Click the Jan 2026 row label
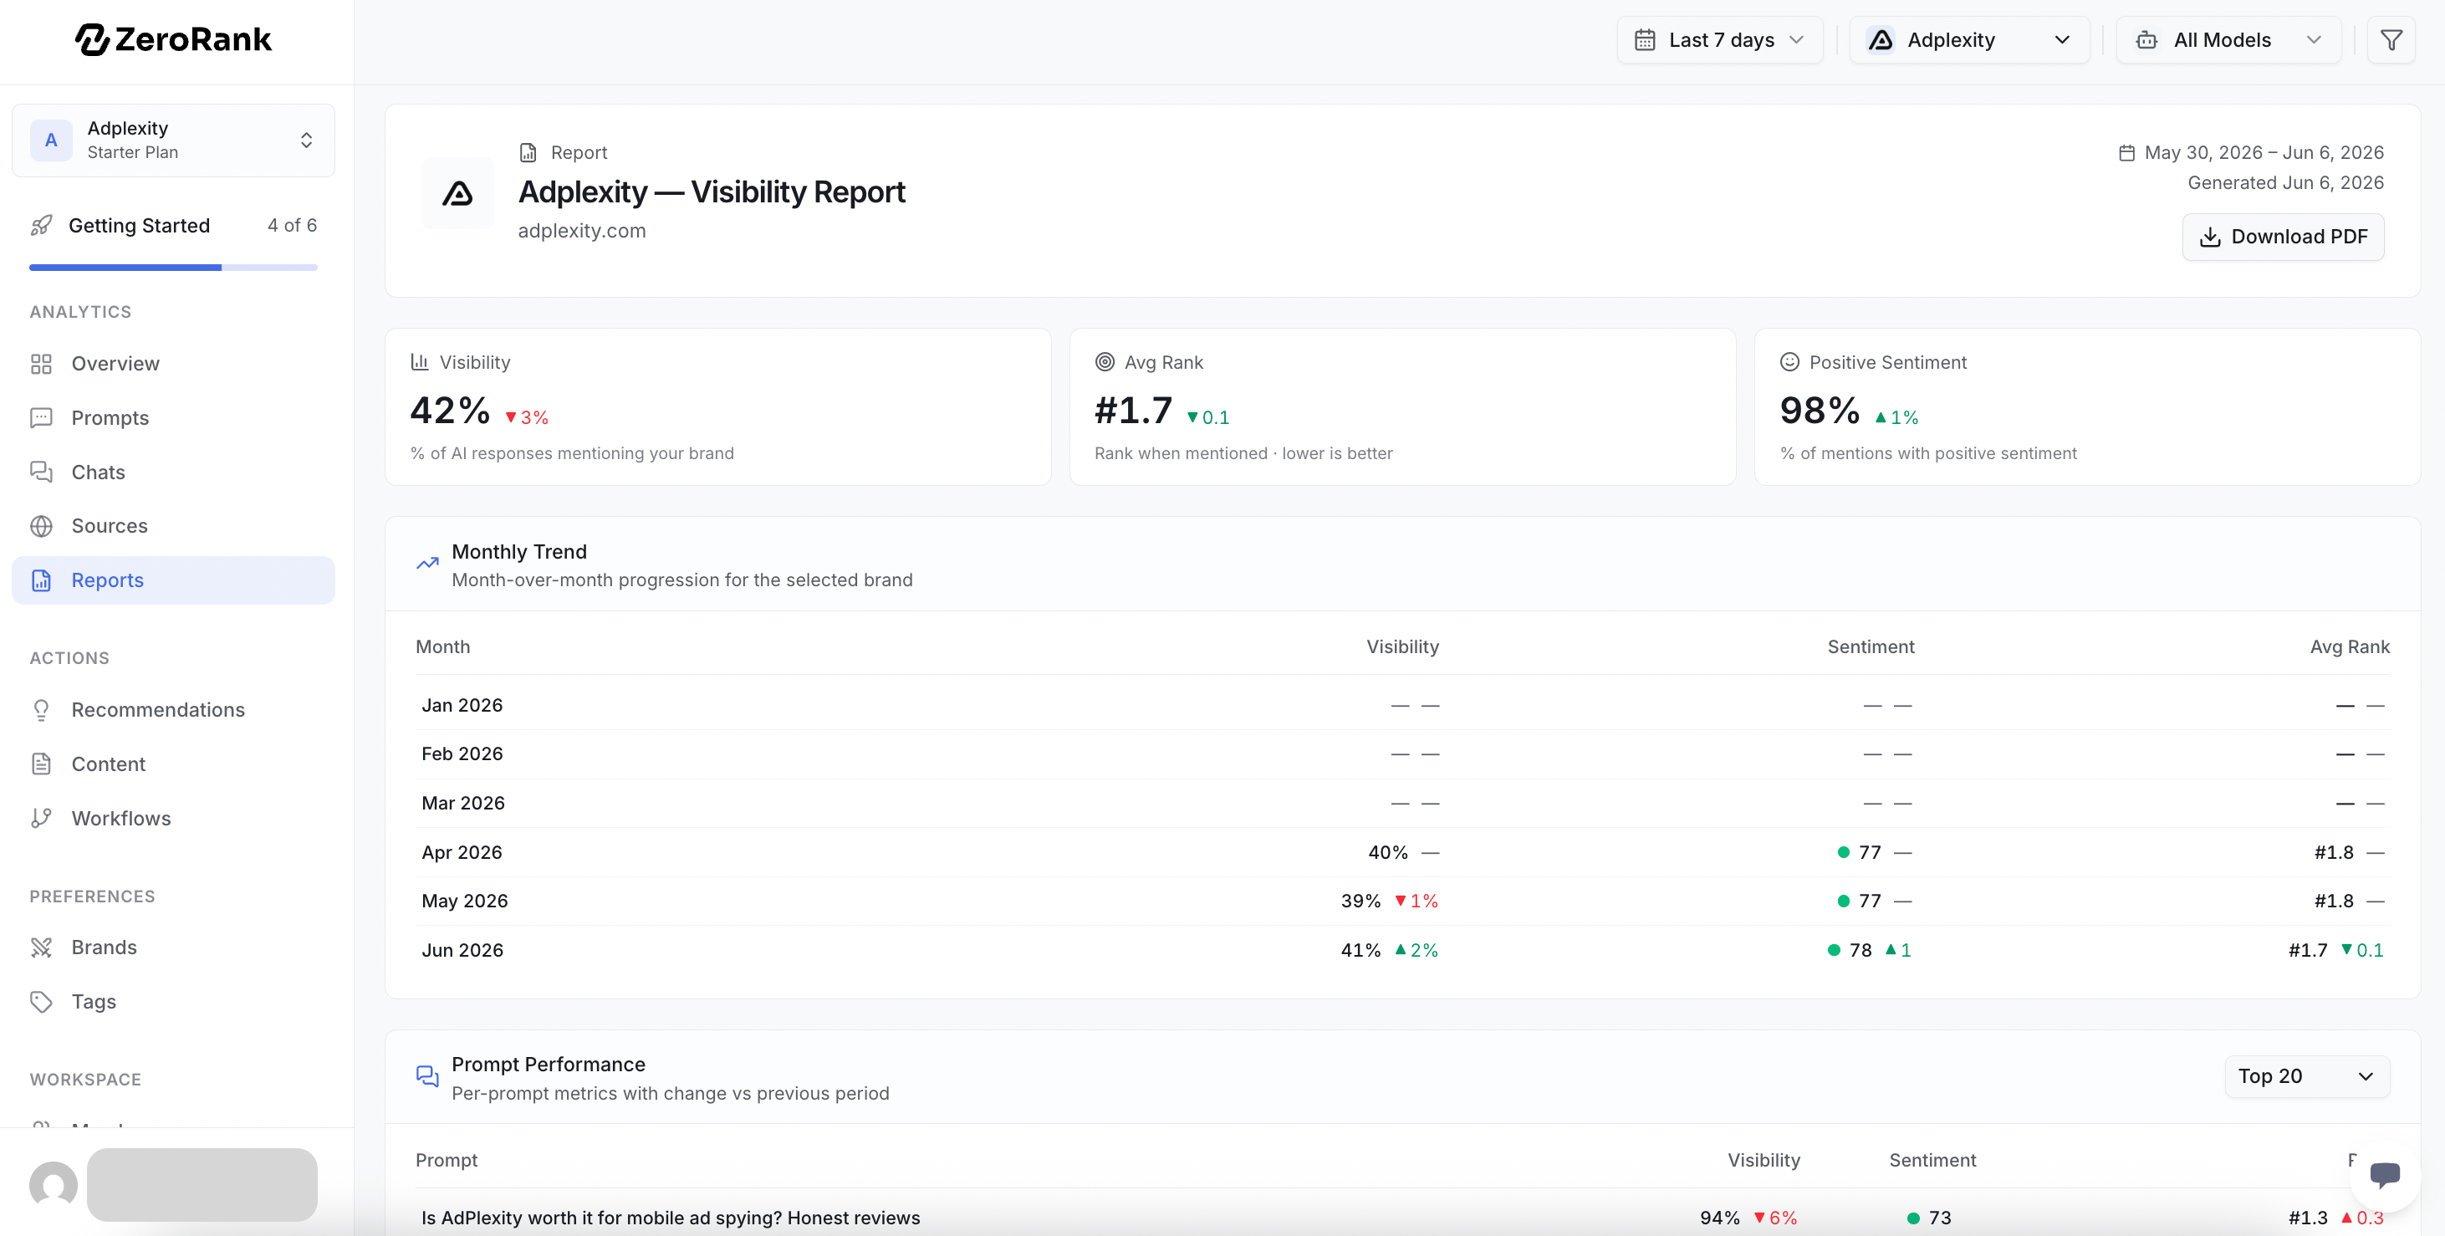Viewport: 2445px width, 1236px height. 462,705
